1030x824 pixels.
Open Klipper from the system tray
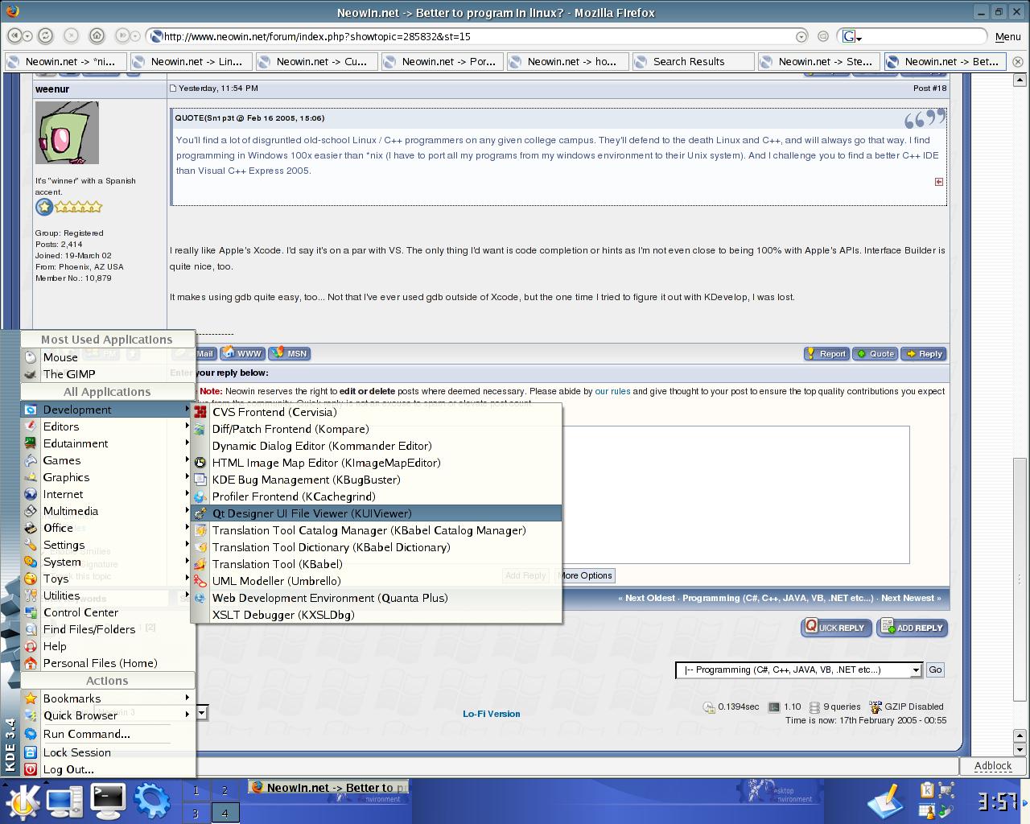(927, 789)
